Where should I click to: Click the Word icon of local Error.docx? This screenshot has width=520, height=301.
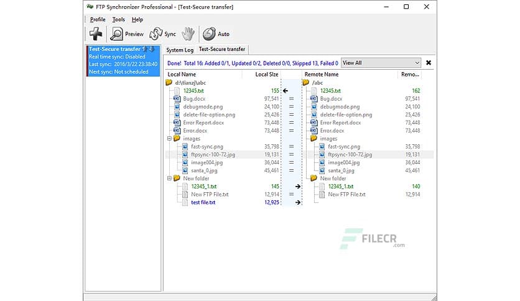[x=177, y=130]
